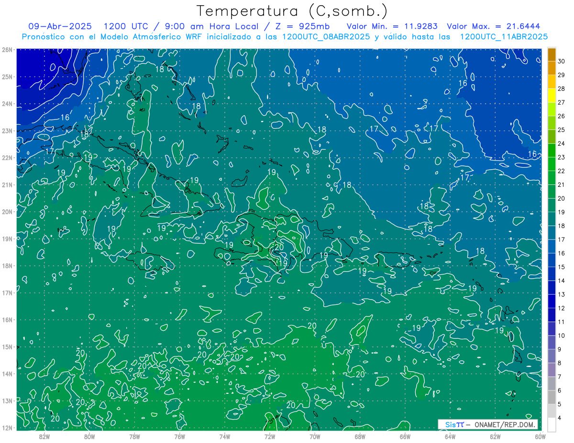Click the orange swatch above legend value 30
574x443 pixels.
[x=552, y=54]
